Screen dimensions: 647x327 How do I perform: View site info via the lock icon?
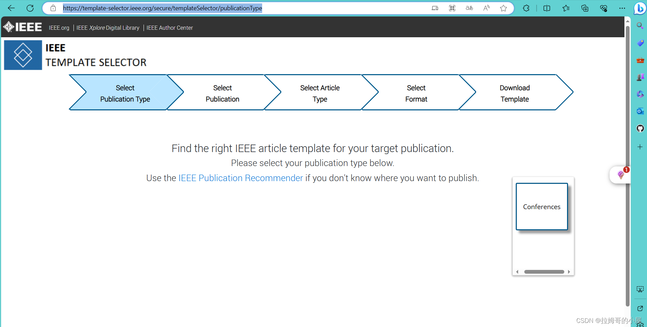[x=53, y=8]
